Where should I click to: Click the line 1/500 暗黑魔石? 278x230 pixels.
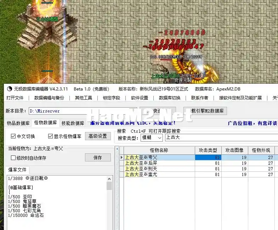[24, 206]
